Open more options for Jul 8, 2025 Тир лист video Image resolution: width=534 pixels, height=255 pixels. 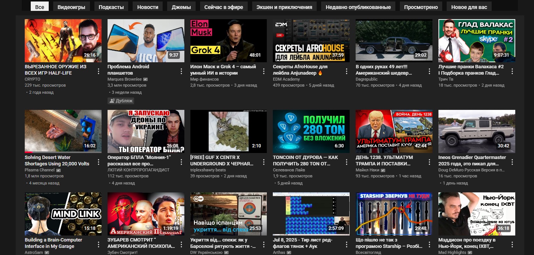pos(347,244)
